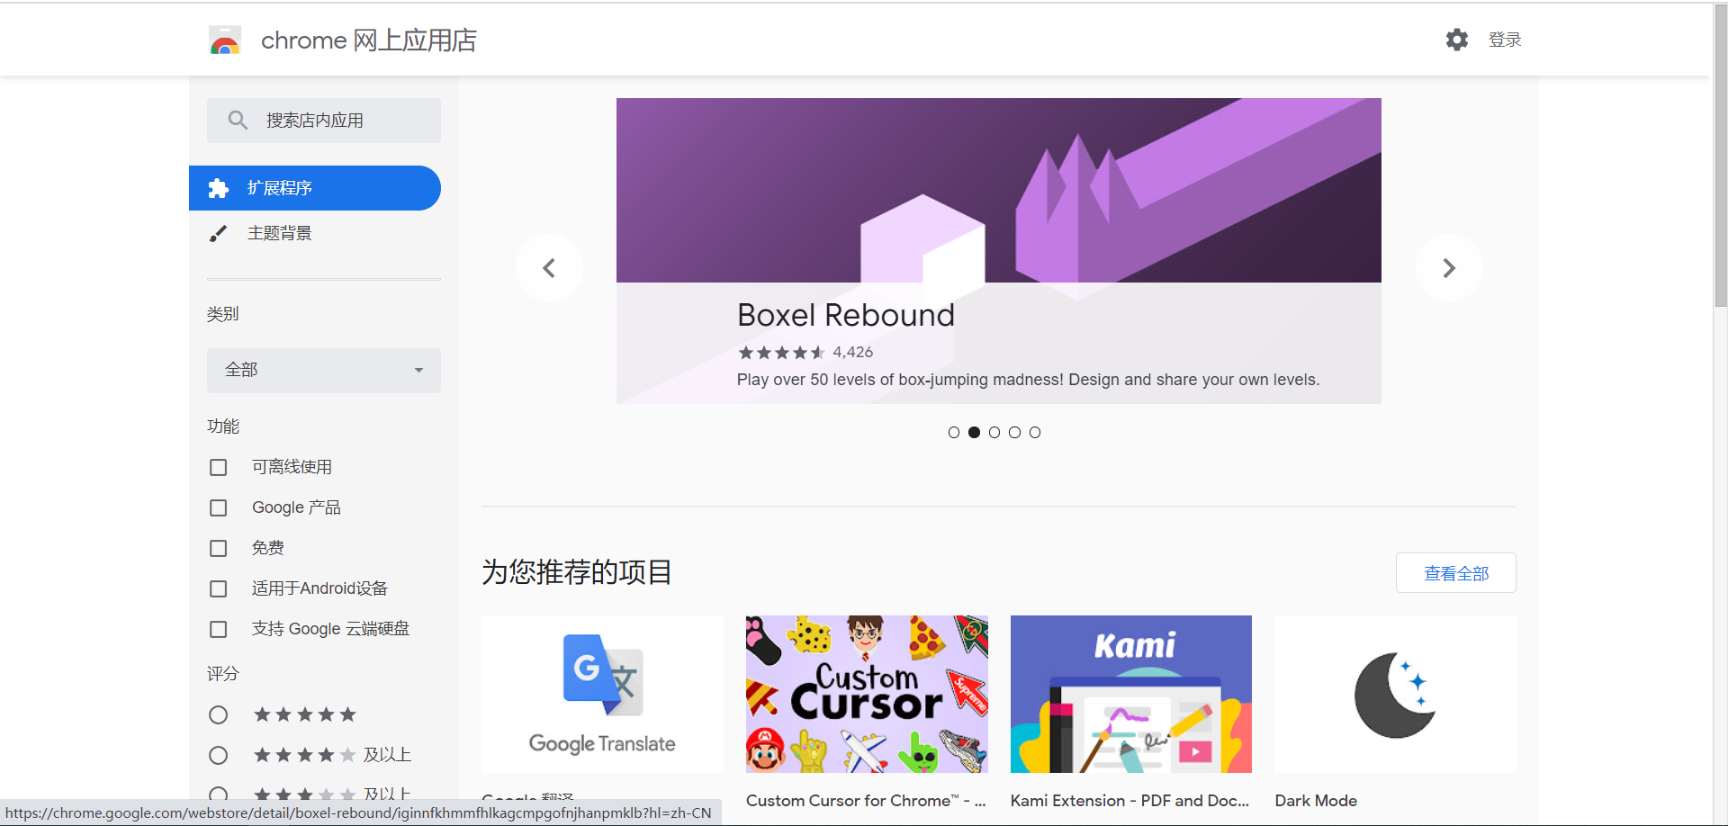The height and width of the screenshot is (826, 1728).
Task: Click Kami Extension - PDF and Doc title
Action: [x=1129, y=801]
